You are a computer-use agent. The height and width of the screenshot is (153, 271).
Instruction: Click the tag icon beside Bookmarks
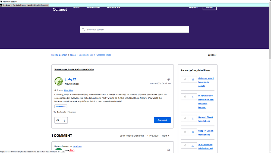pyautogui.click(x=55, y=112)
